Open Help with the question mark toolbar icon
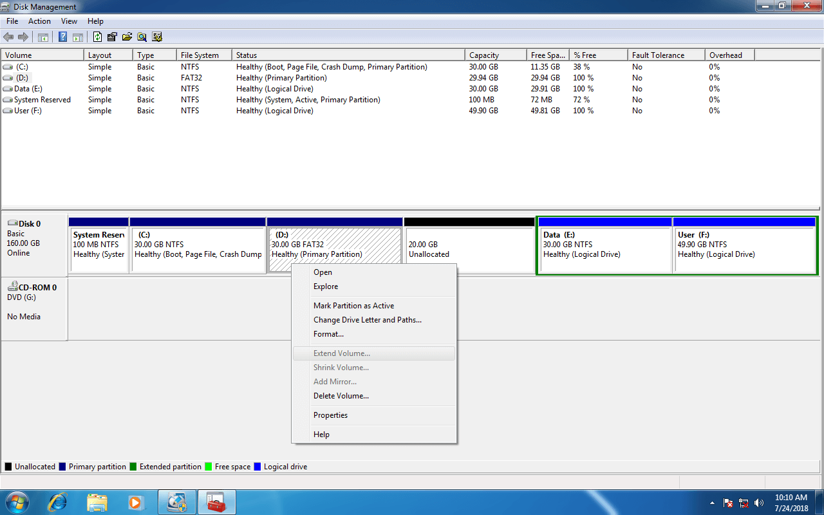This screenshot has height=515, width=824. click(x=62, y=37)
